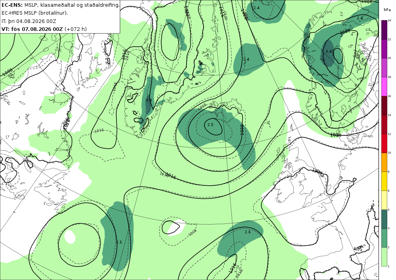
Task: Select the light green 1–2 hPa legend color
Action: click(x=384, y=257)
